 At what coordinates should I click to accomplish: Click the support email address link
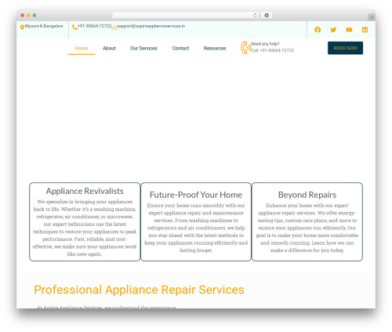[151, 26]
